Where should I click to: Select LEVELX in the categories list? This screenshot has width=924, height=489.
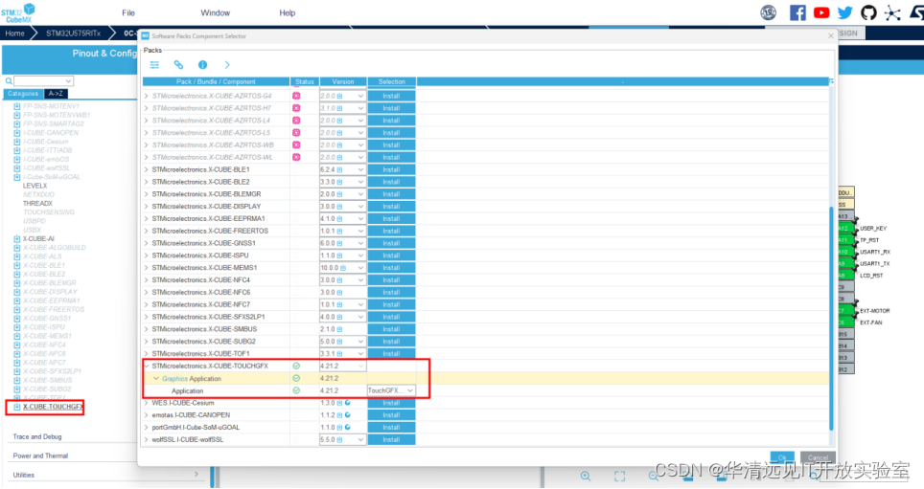tap(35, 186)
